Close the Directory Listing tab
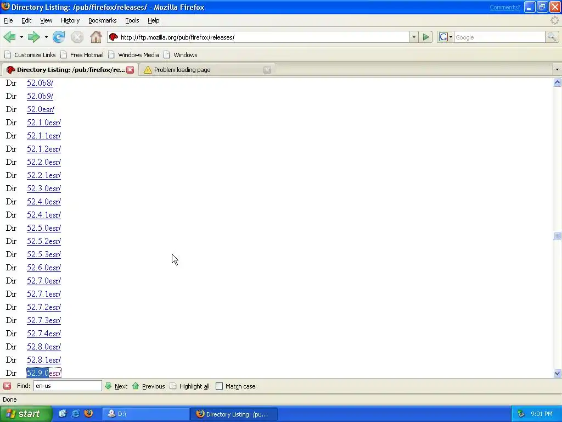 130,70
